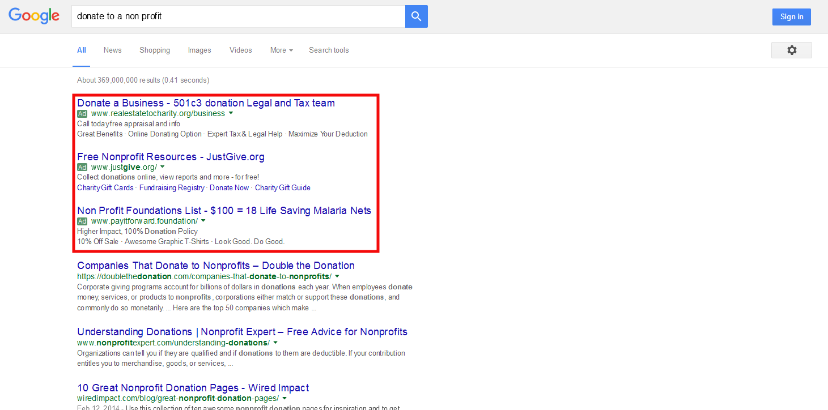Open 'Non Profit Foundations List' ad link

tap(224, 211)
